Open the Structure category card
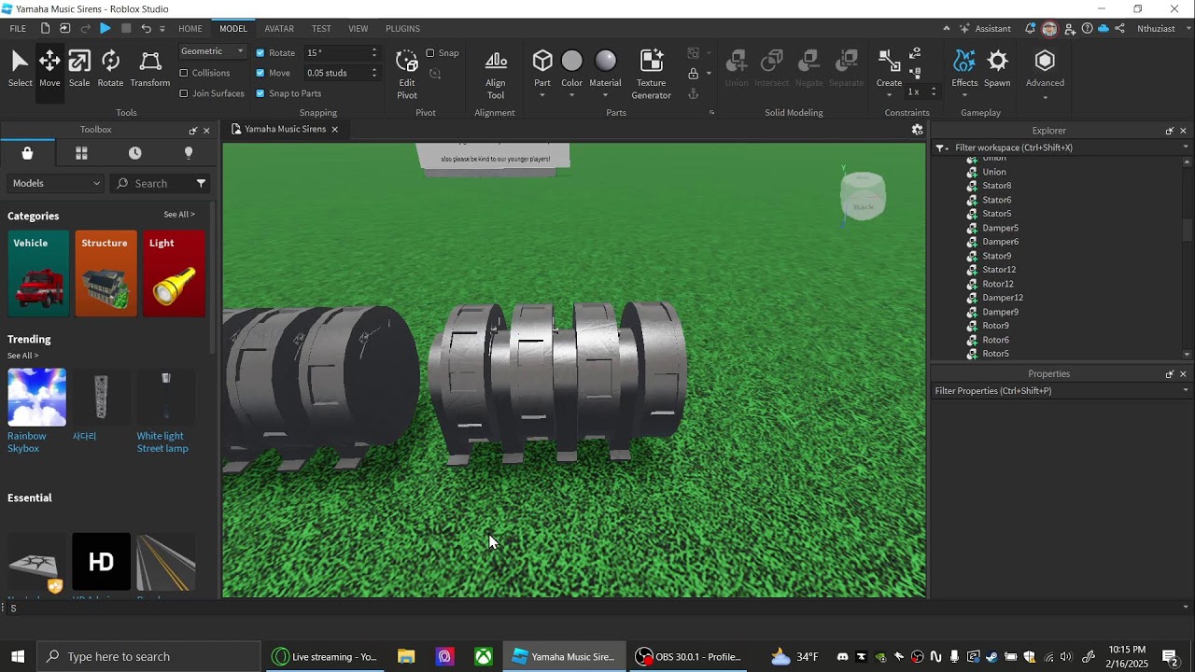This screenshot has width=1195, height=672. point(106,273)
